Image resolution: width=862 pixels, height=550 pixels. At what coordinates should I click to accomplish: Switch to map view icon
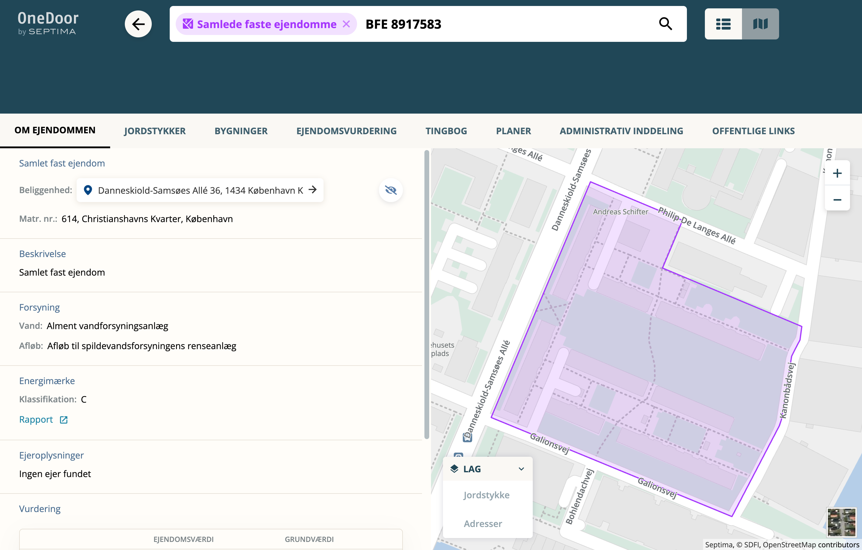[x=760, y=24]
